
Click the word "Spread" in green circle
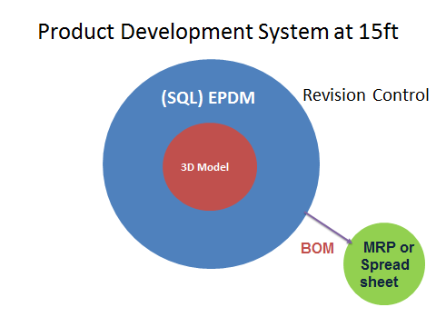[385, 265]
